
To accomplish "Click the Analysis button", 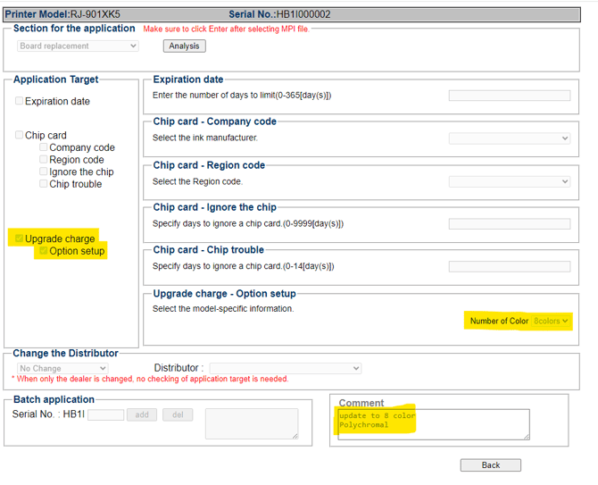I will [185, 46].
